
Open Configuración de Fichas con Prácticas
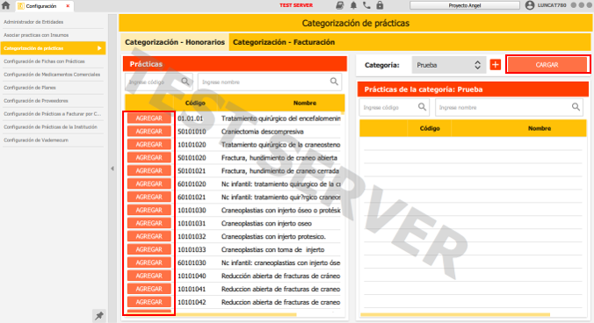click(52, 61)
